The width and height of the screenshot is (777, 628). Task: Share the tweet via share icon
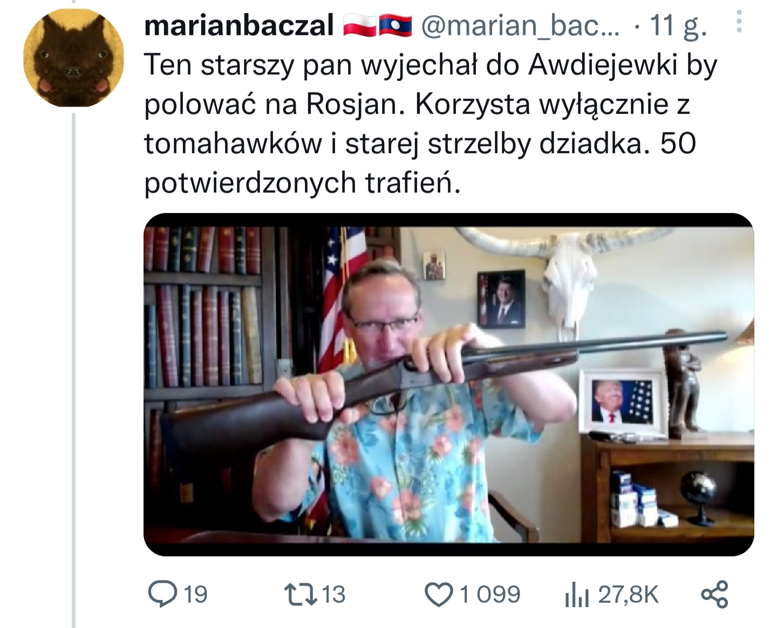(x=714, y=594)
